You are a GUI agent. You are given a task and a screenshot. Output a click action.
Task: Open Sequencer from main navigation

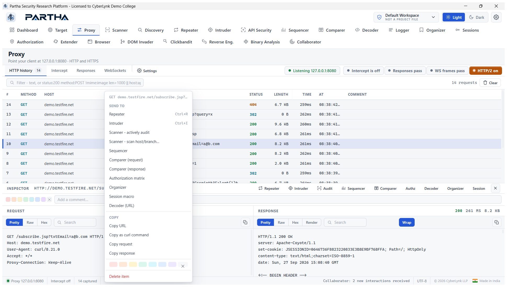(x=295, y=30)
